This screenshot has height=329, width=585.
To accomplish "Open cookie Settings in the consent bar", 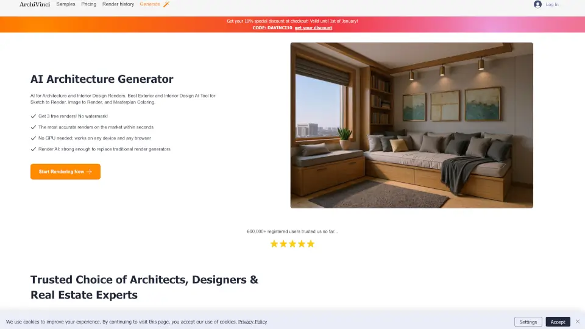I will pyautogui.click(x=528, y=322).
